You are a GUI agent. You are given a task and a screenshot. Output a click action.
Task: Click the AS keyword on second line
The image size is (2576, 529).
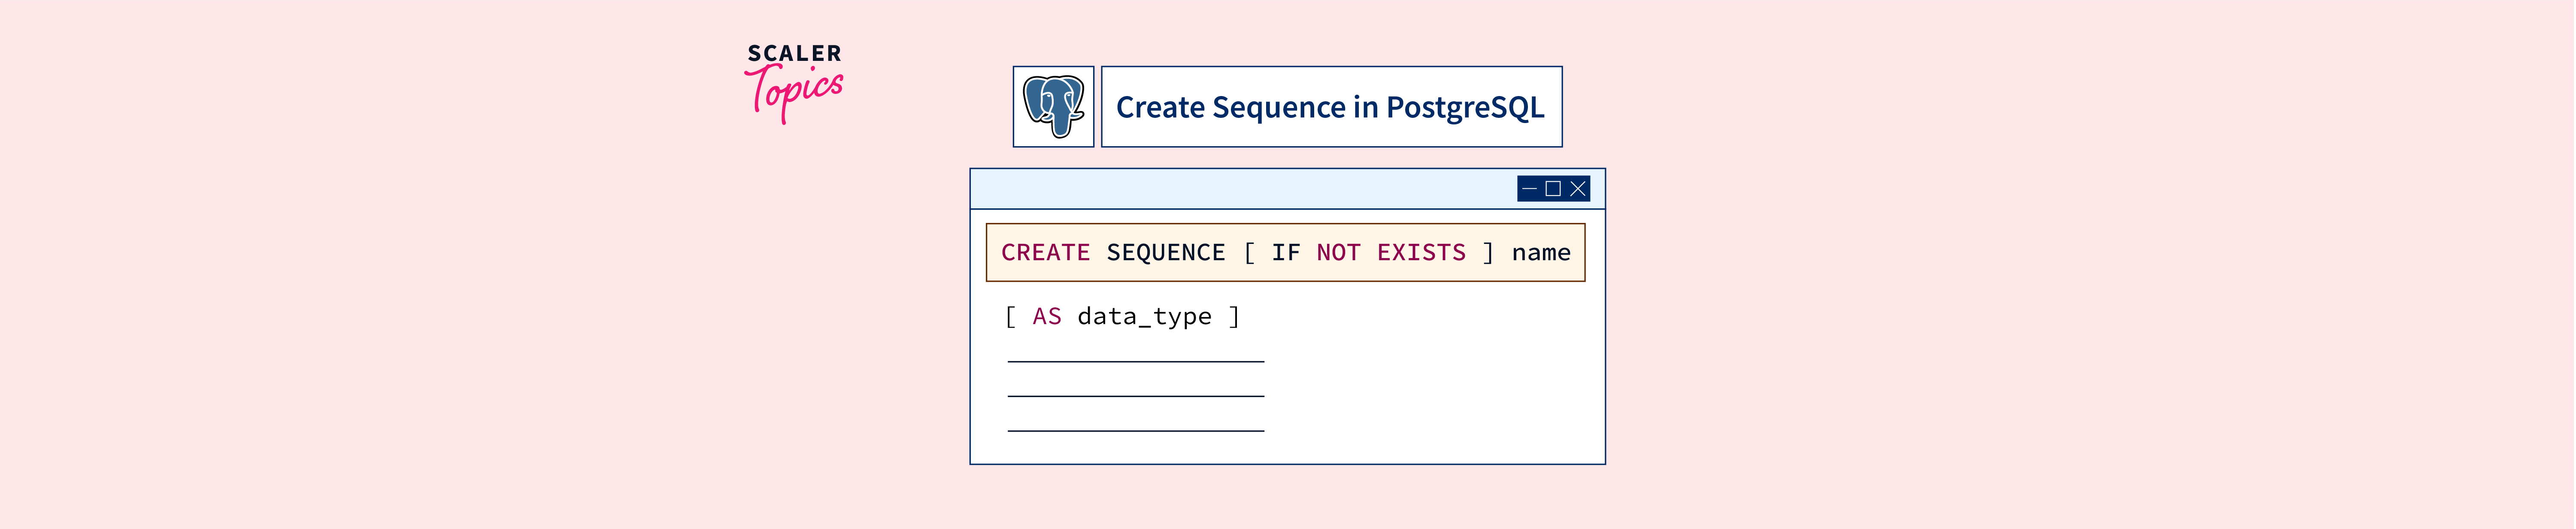click(1046, 316)
